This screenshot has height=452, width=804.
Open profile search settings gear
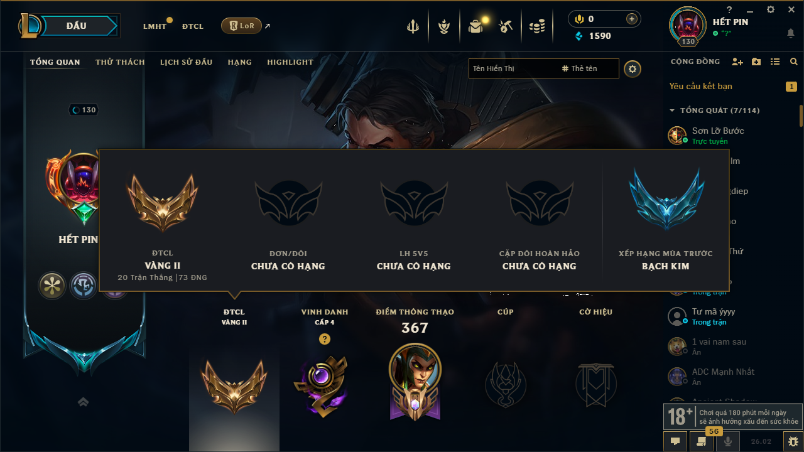coord(633,68)
